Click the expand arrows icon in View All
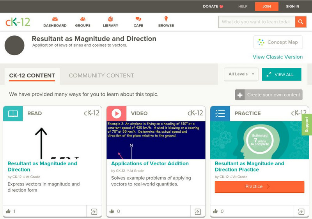The height and width of the screenshot is (219, 312). [x=269, y=75]
